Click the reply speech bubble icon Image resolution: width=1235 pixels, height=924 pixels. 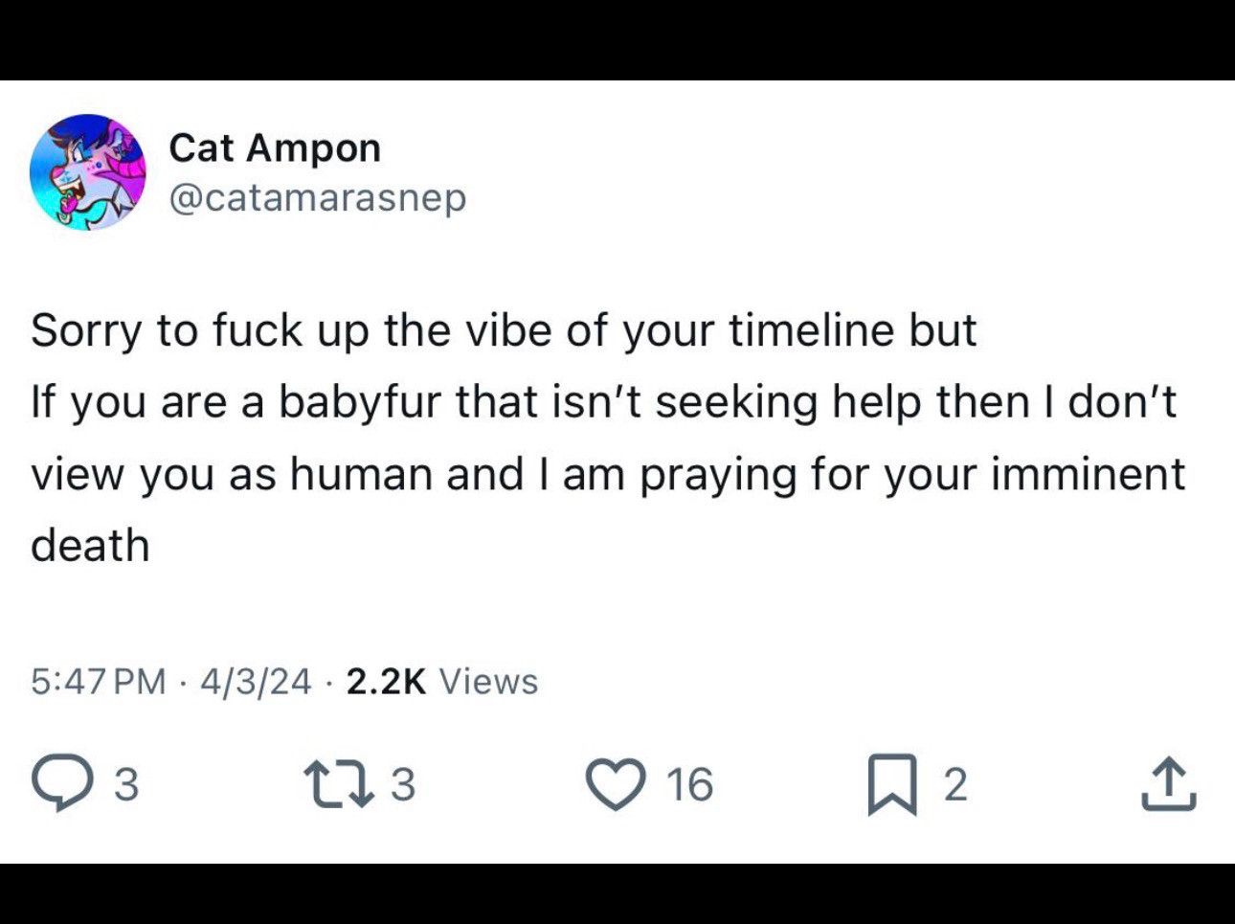(x=61, y=783)
